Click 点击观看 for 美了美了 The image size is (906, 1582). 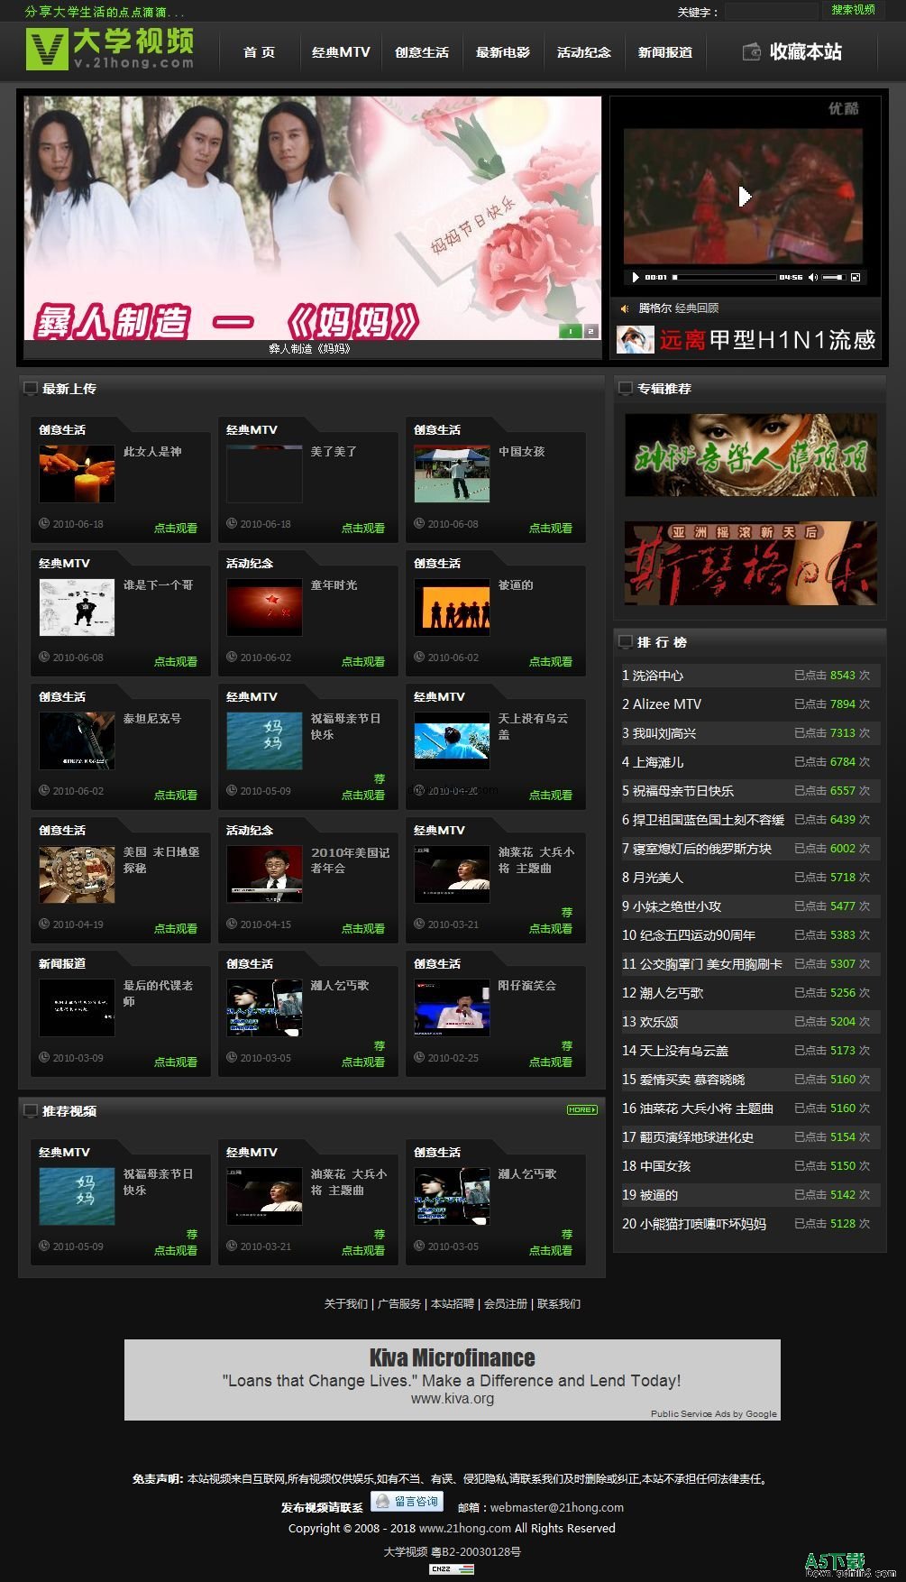[x=362, y=529]
